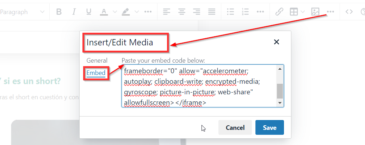Apply text color with A icon
365x145 pixels.
104,12
